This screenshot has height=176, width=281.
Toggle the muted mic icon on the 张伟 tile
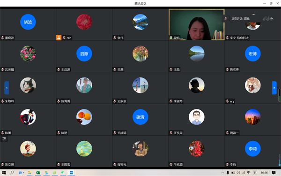point(115,38)
